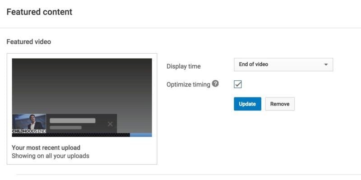Click the Display time dropdown arrow
Viewport: 361px width, 180px height.
click(x=326, y=65)
